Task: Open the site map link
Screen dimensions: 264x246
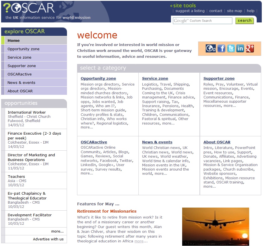Action: pos(234,11)
